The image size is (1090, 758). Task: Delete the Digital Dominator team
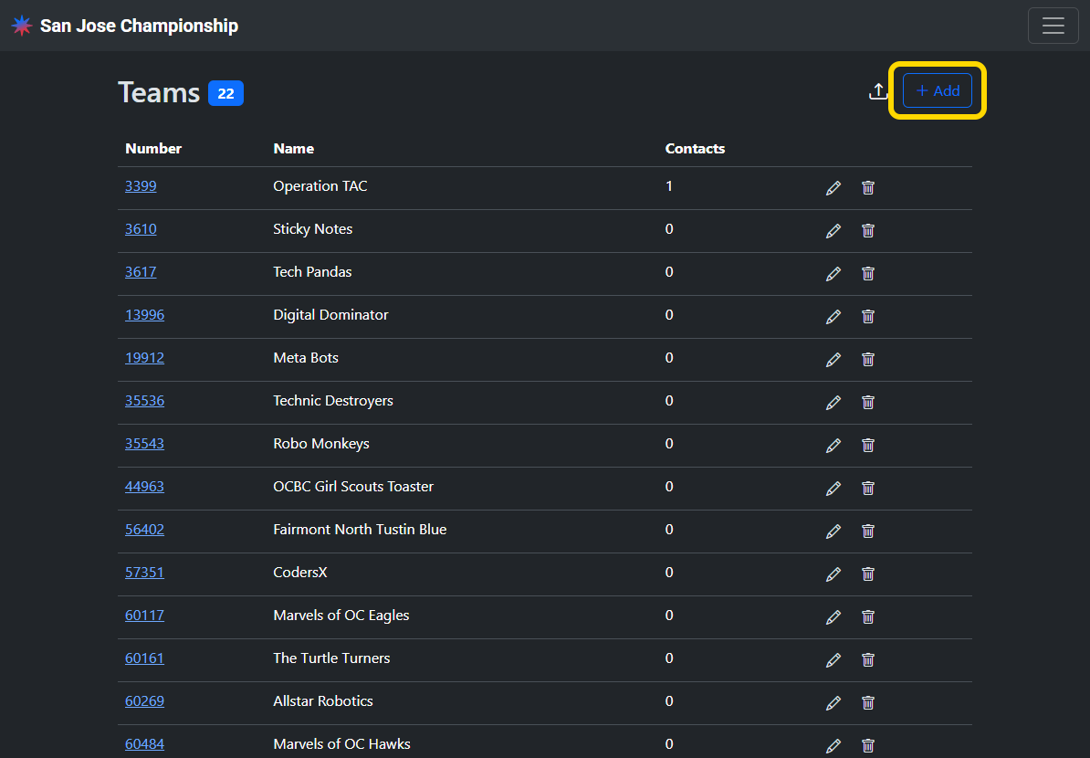tap(868, 317)
